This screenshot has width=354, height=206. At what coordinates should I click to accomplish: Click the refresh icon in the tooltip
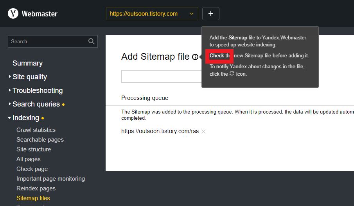tap(232, 73)
